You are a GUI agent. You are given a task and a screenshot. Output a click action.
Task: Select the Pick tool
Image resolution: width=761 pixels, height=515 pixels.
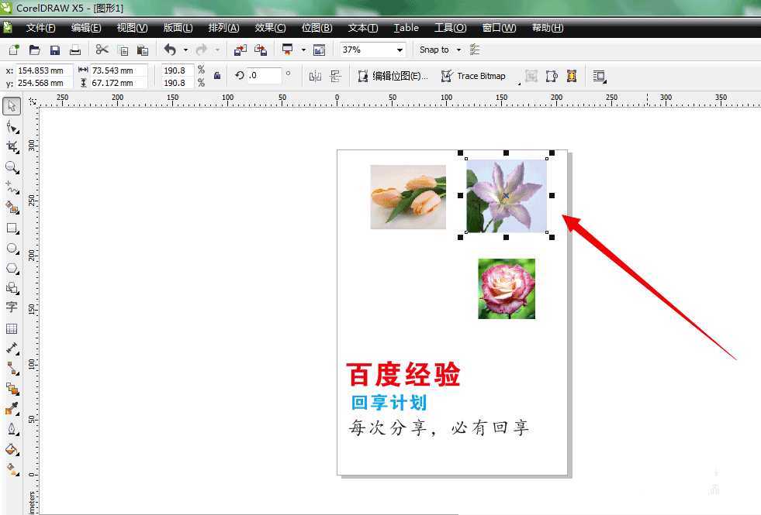[x=12, y=106]
